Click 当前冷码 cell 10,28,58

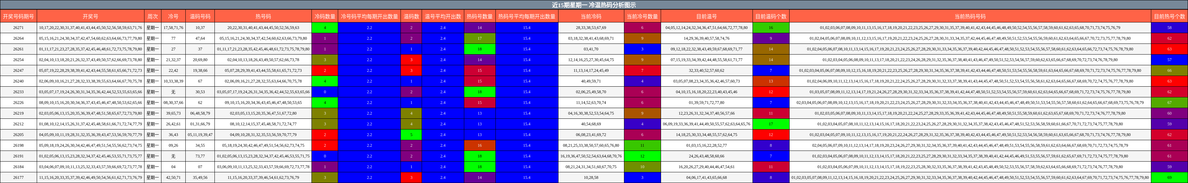(591, 177)
